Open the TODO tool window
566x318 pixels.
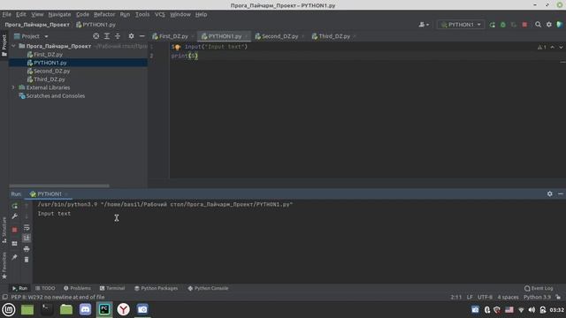pyautogui.click(x=45, y=289)
